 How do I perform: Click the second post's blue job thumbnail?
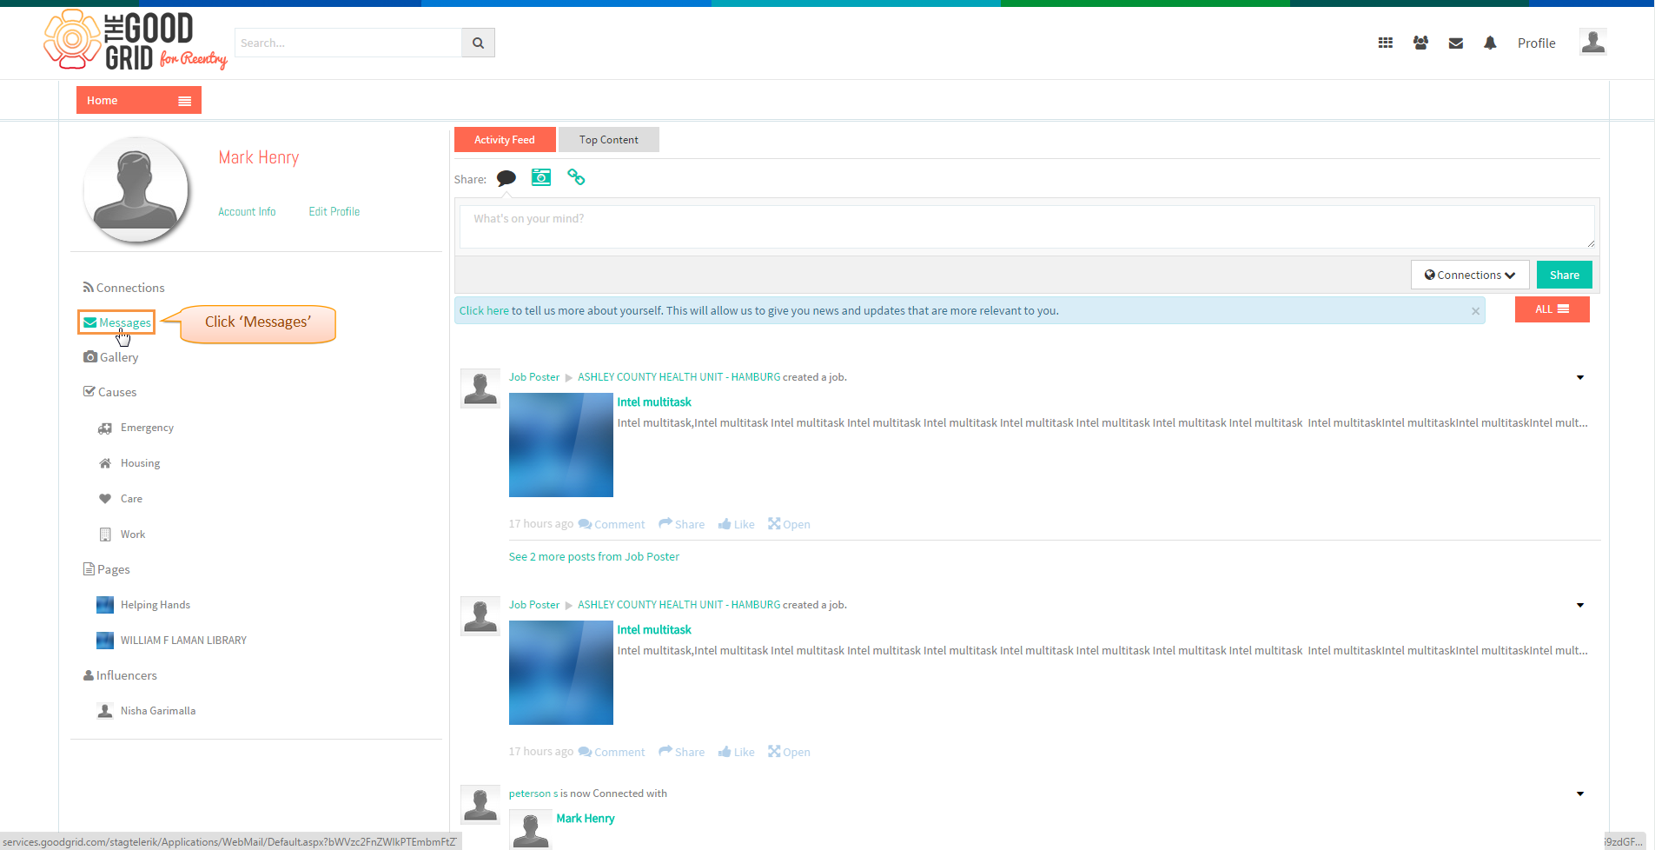tap(560, 673)
